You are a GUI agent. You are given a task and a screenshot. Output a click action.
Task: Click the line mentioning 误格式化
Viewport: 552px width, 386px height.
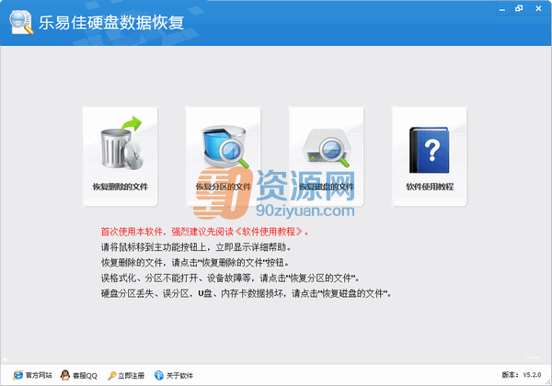click(x=230, y=278)
